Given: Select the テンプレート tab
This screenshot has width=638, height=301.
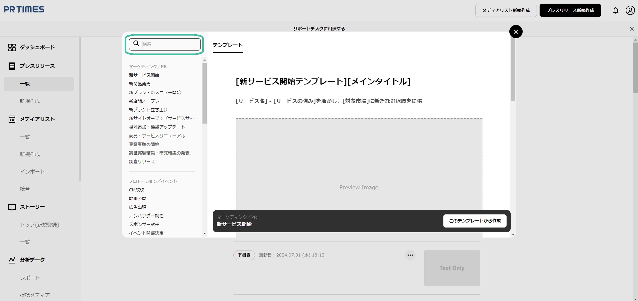Looking at the screenshot, I should pyautogui.click(x=227, y=45).
